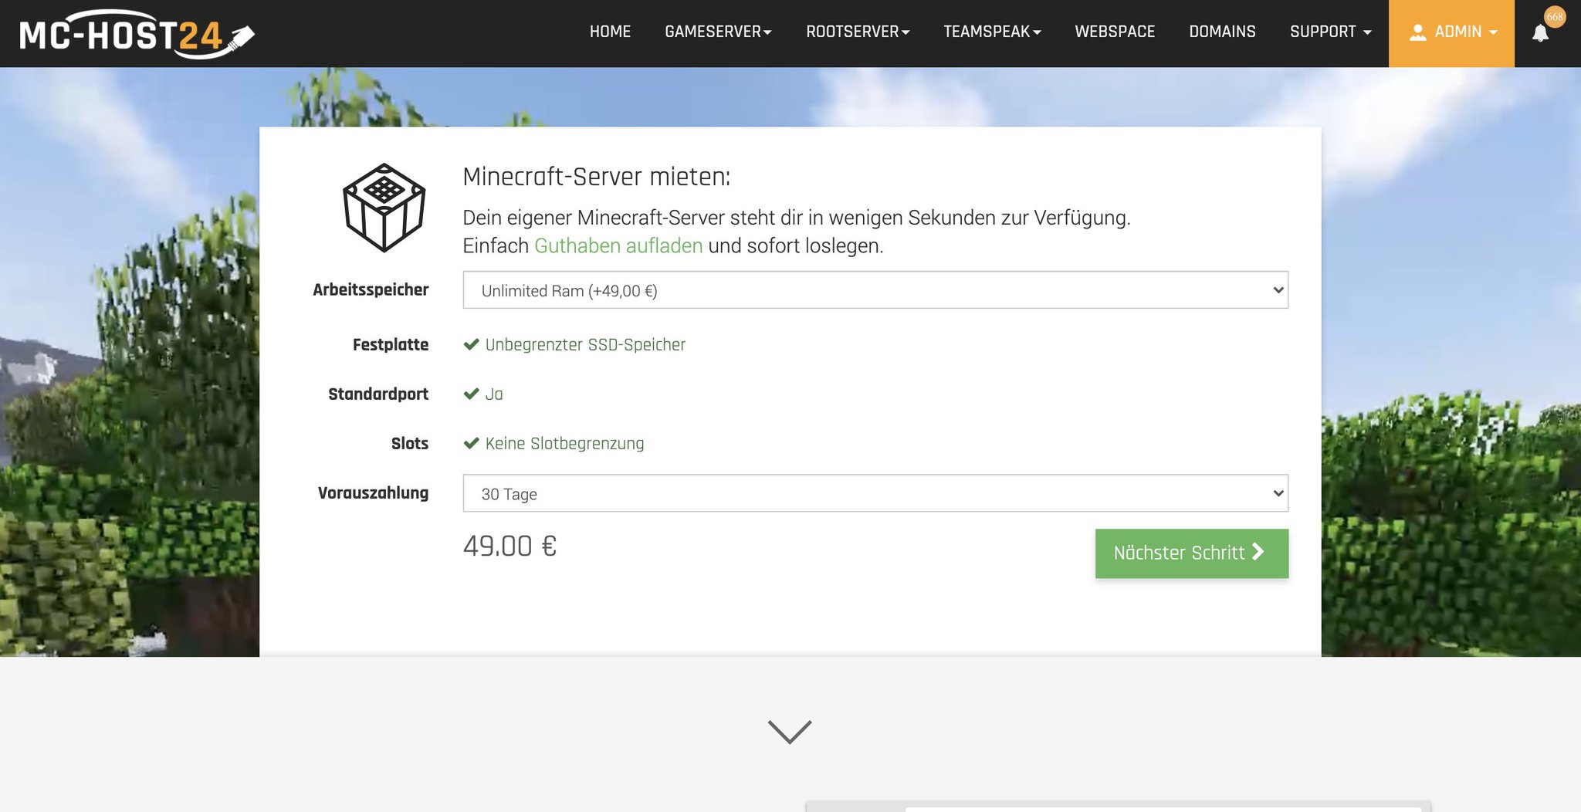Expand the TEAMSPEAK menu
Screen dimensions: 1581x812
[992, 32]
